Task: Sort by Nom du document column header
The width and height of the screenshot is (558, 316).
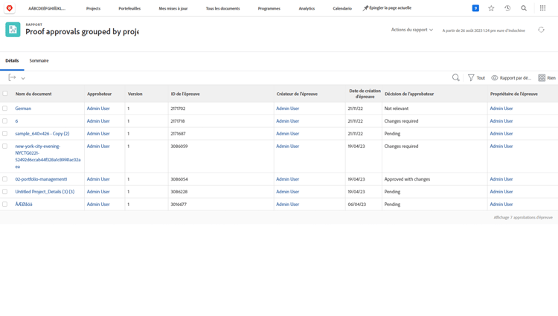Action: point(33,94)
